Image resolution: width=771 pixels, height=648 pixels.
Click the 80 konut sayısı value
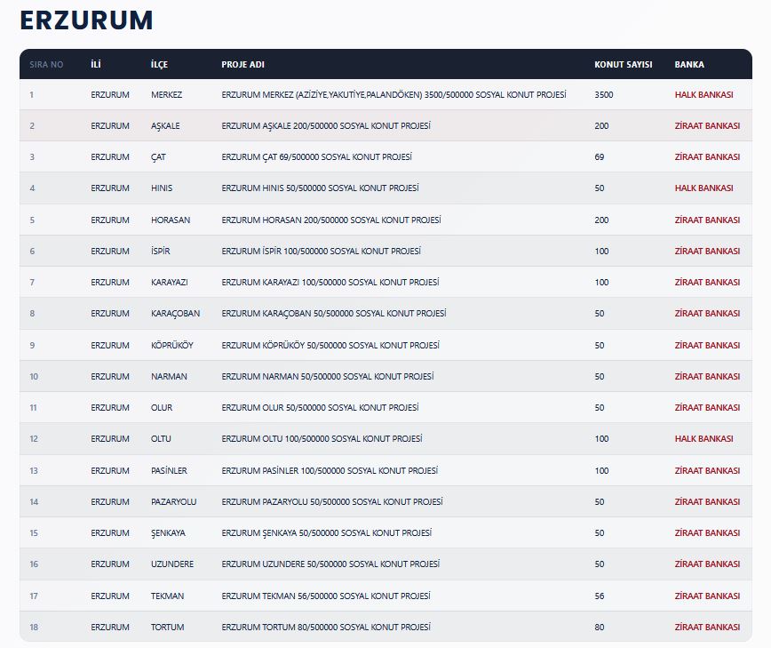point(599,628)
